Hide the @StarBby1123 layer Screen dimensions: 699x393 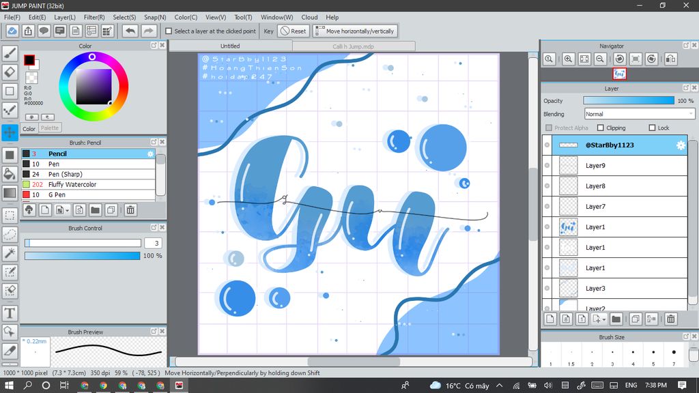click(547, 145)
